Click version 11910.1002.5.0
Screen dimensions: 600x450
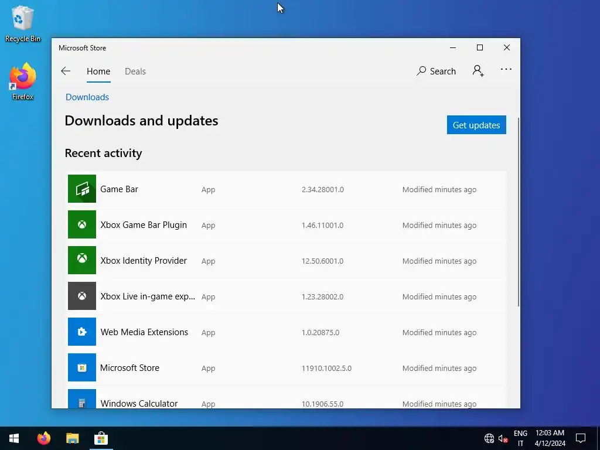coord(326,368)
